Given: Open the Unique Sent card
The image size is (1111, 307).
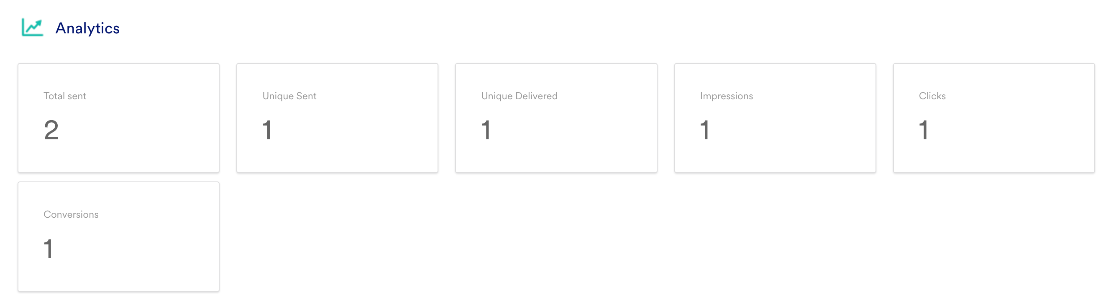Looking at the screenshot, I should click(337, 118).
